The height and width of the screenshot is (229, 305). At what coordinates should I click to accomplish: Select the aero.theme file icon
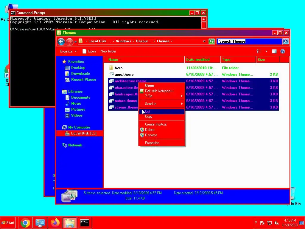pos(111,74)
